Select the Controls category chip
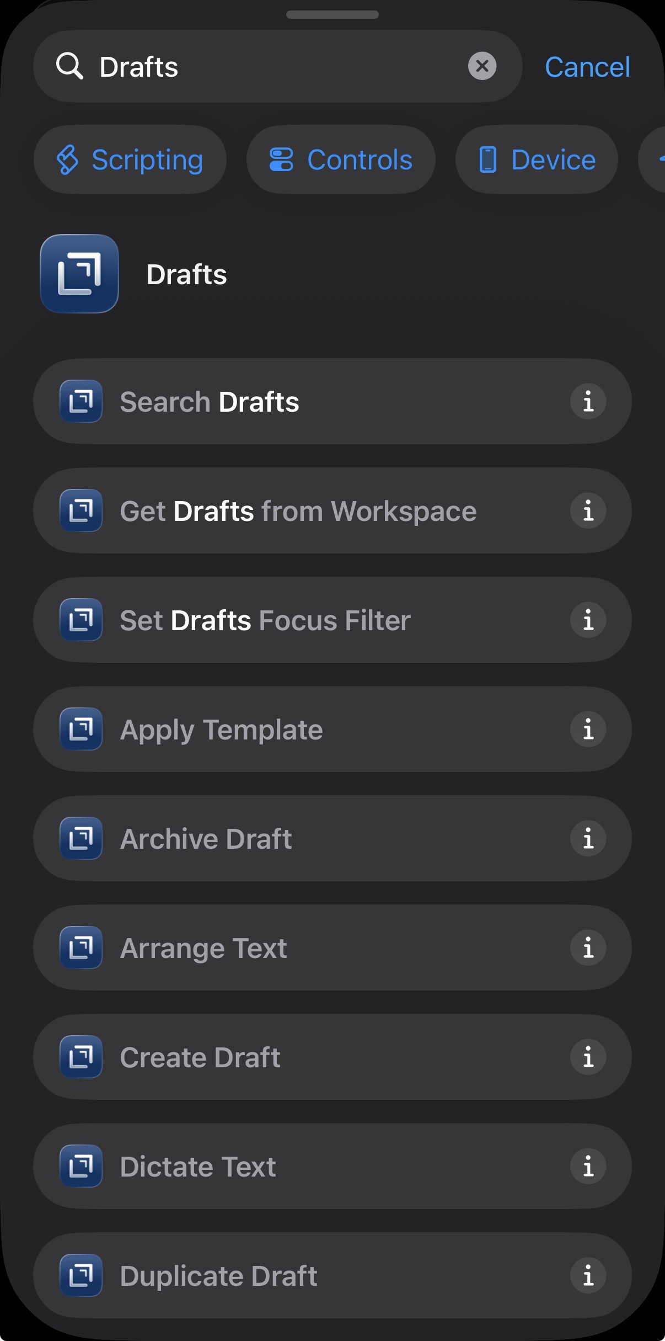 (341, 160)
